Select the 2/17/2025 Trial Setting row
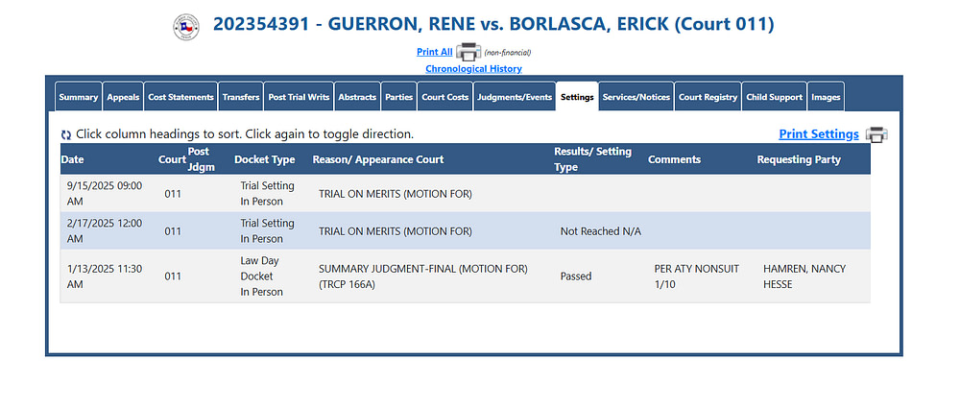Screen dimensions: 960x408 465,231
